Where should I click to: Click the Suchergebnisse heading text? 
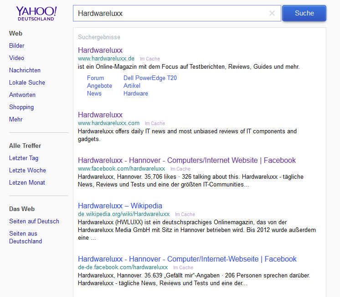pos(99,37)
